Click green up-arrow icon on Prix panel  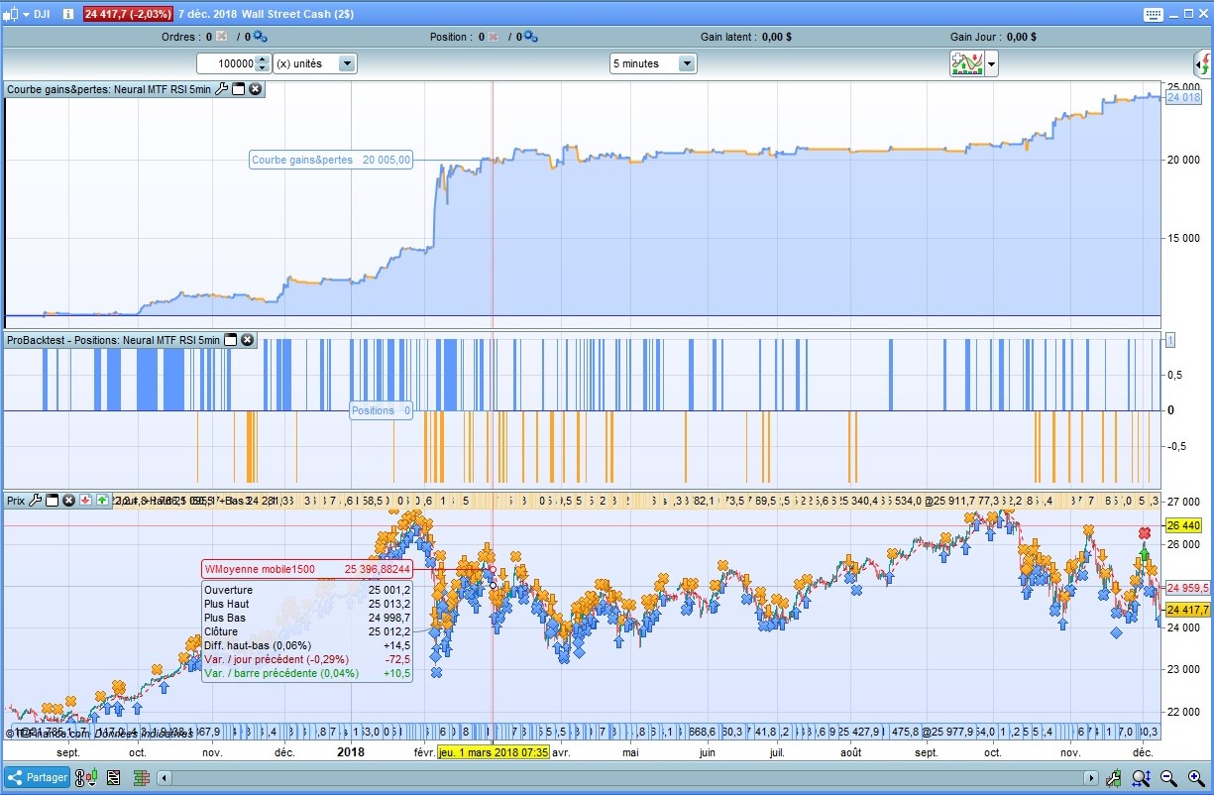[x=102, y=501]
